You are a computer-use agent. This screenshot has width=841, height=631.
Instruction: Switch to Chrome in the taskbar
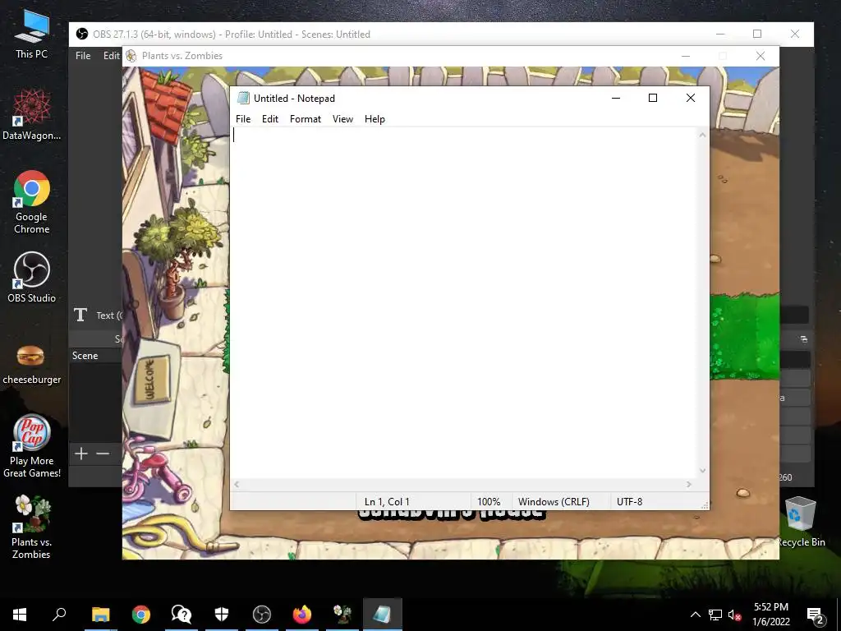pyautogui.click(x=141, y=614)
